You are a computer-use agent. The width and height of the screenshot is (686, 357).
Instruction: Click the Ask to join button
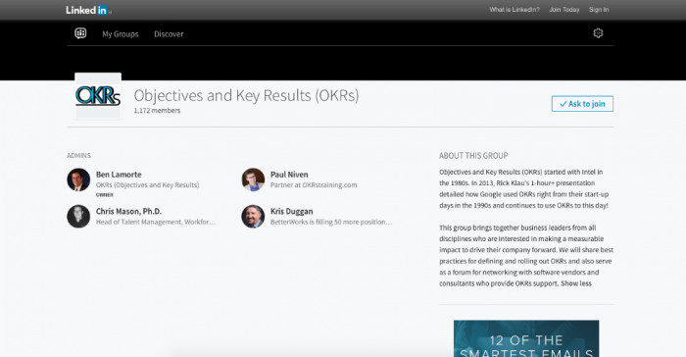click(x=582, y=104)
